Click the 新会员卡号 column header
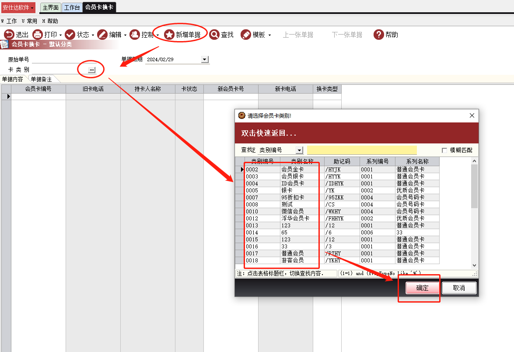Screen dimensions: 514x352 [231, 89]
